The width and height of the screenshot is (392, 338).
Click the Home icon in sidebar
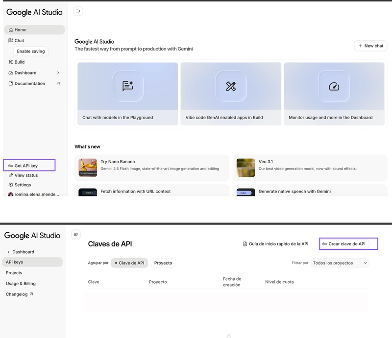coord(11,30)
